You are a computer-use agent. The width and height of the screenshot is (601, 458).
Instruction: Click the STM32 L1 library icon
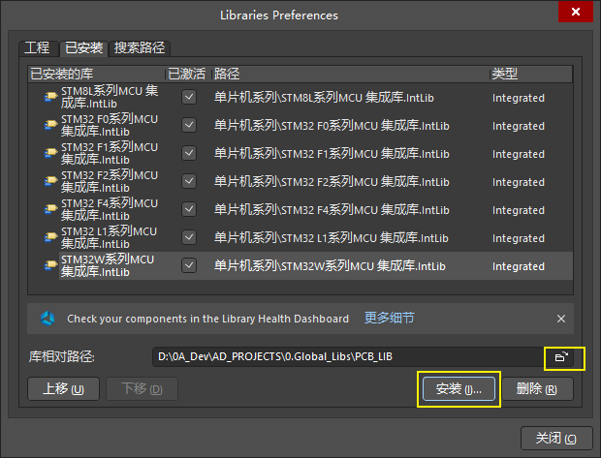[50, 238]
